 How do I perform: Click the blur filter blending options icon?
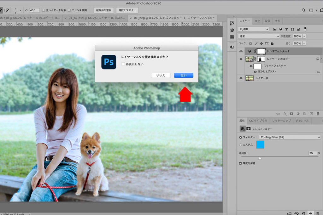coord(318,72)
